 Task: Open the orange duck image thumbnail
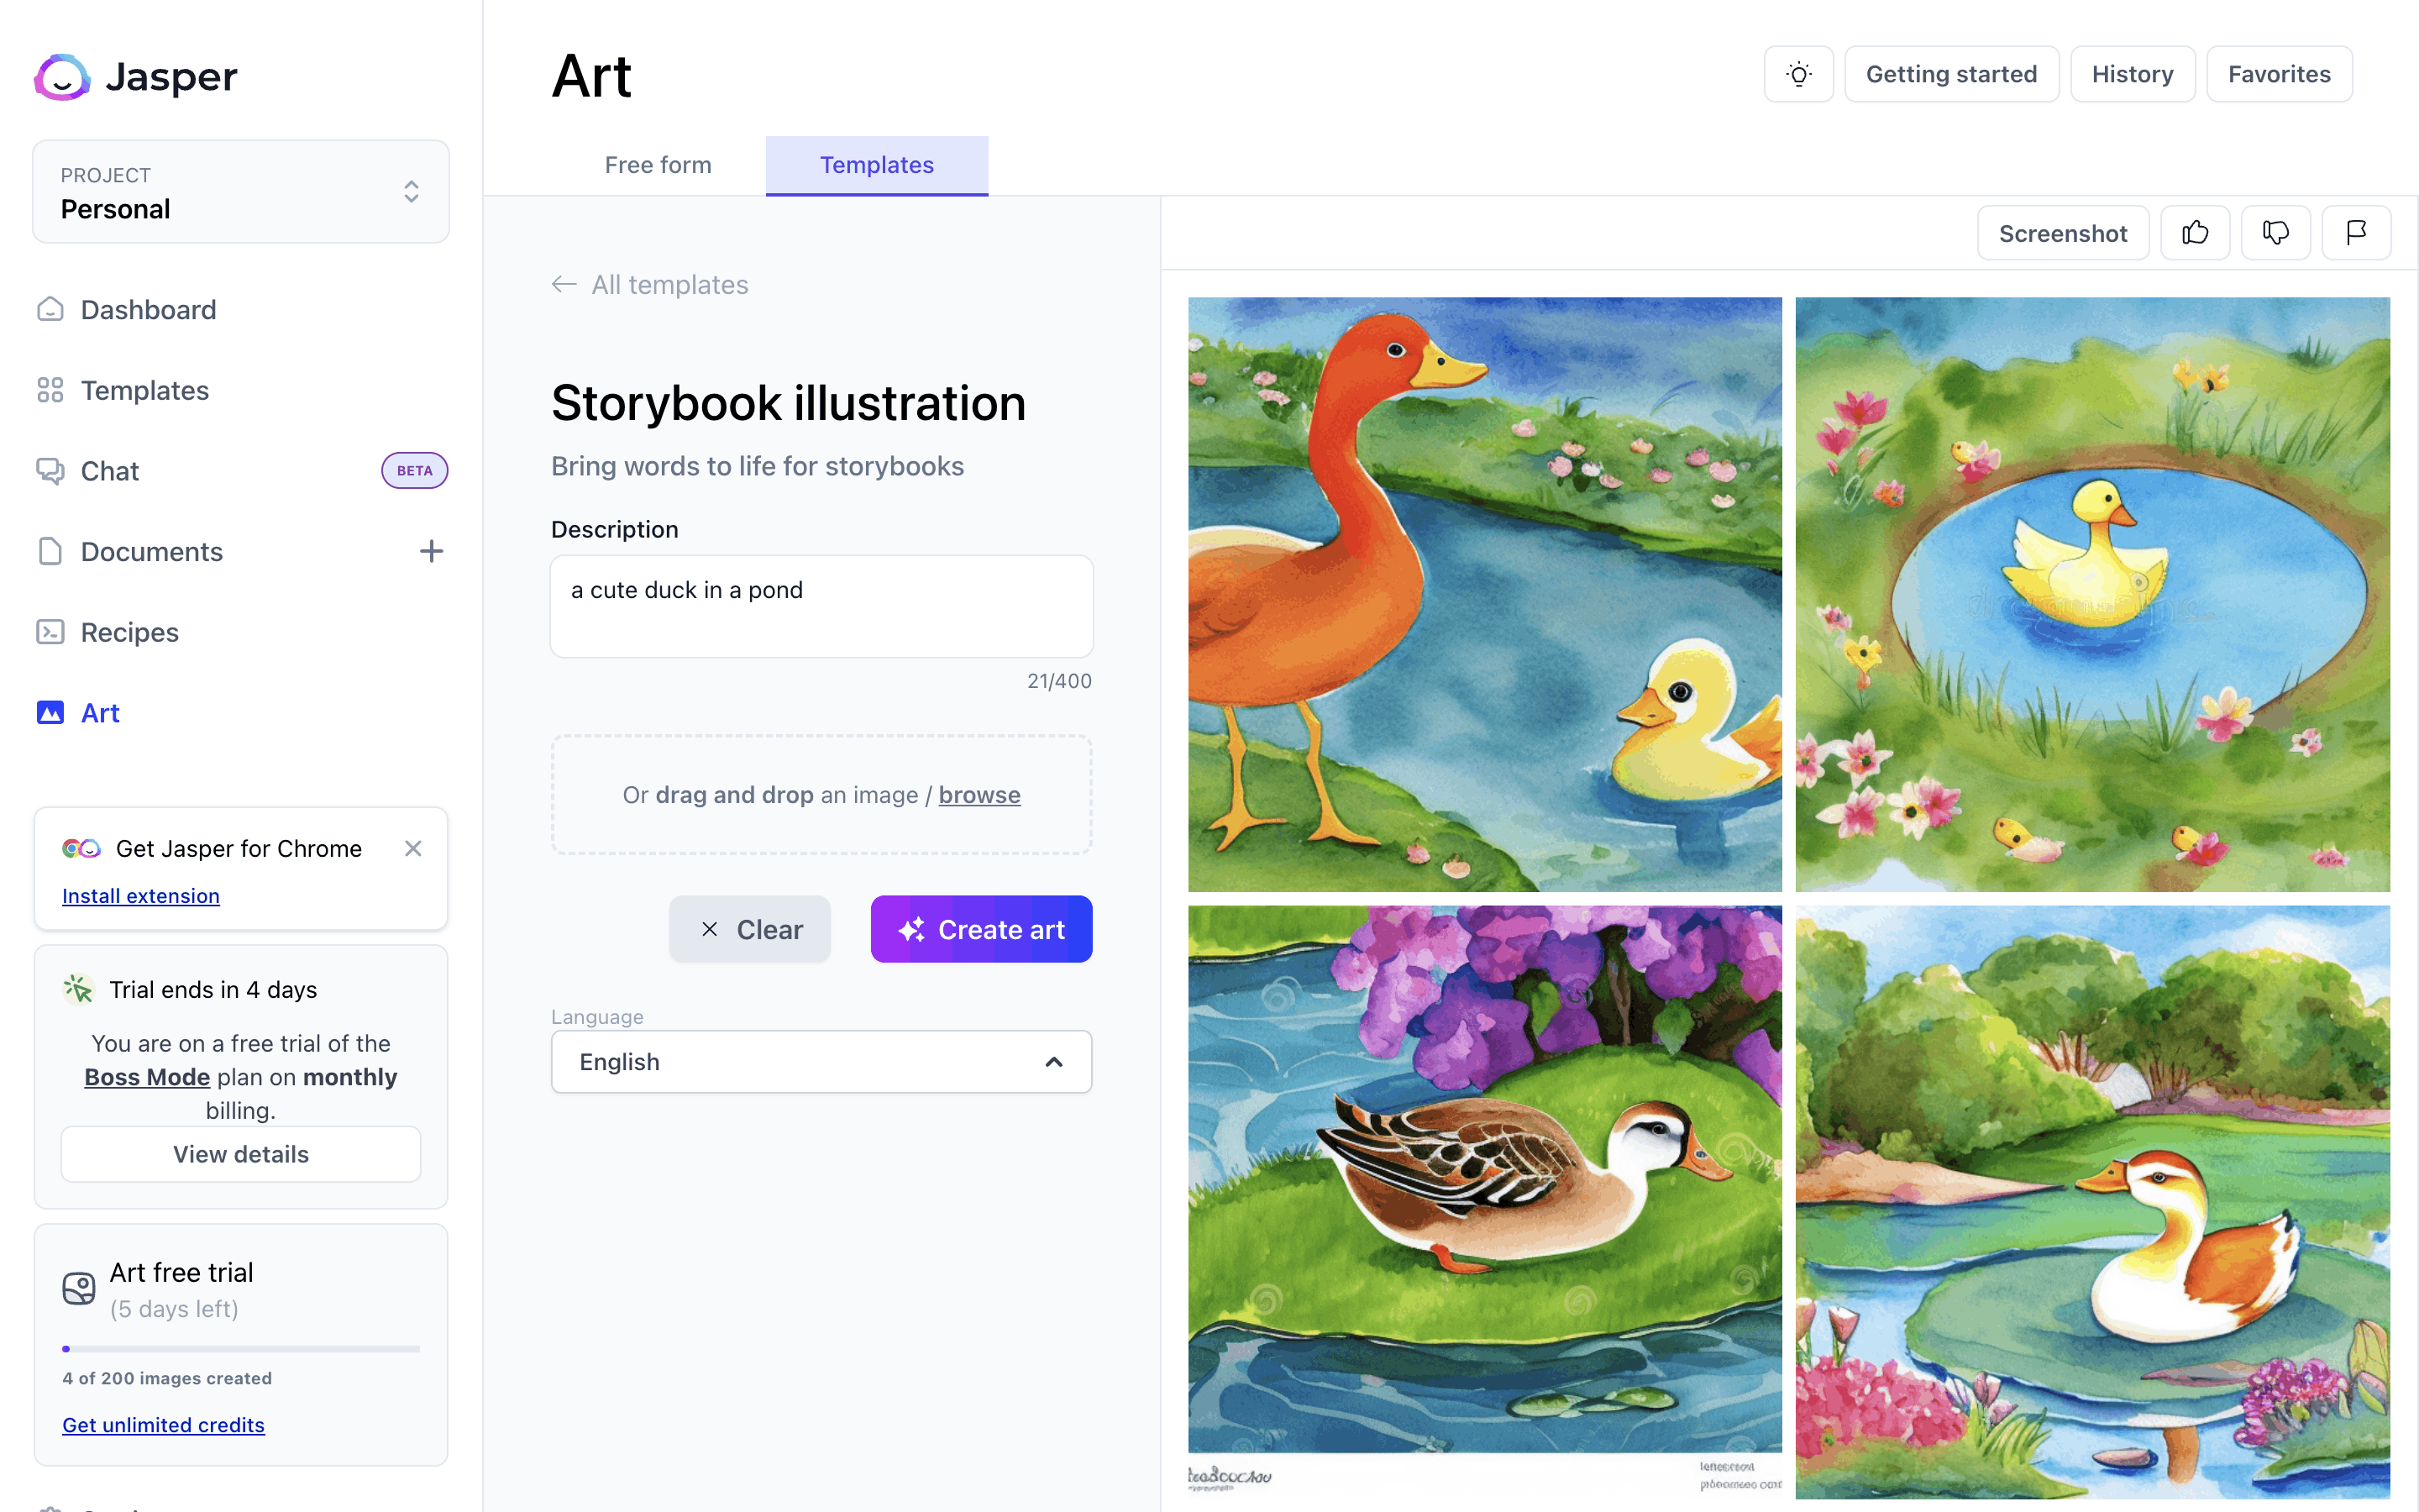[x=1484, y=594]
